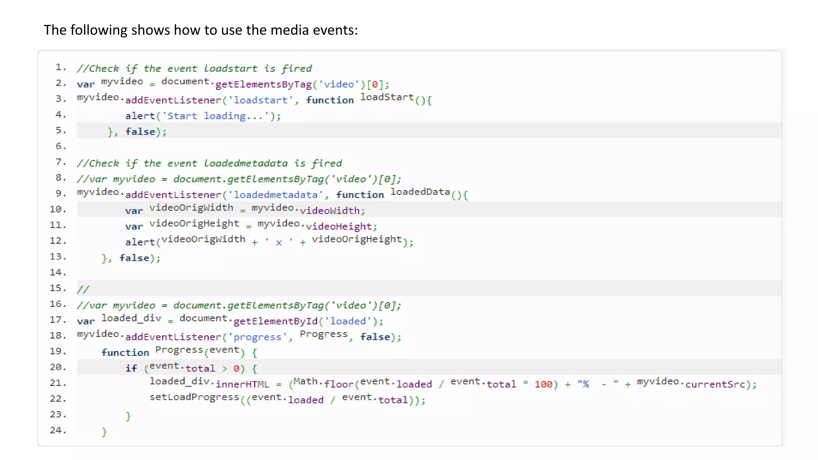818x460 pixels.
Task: Click 'getElementsByTag('video')[0];' on line 2
Action: (302, 84)
